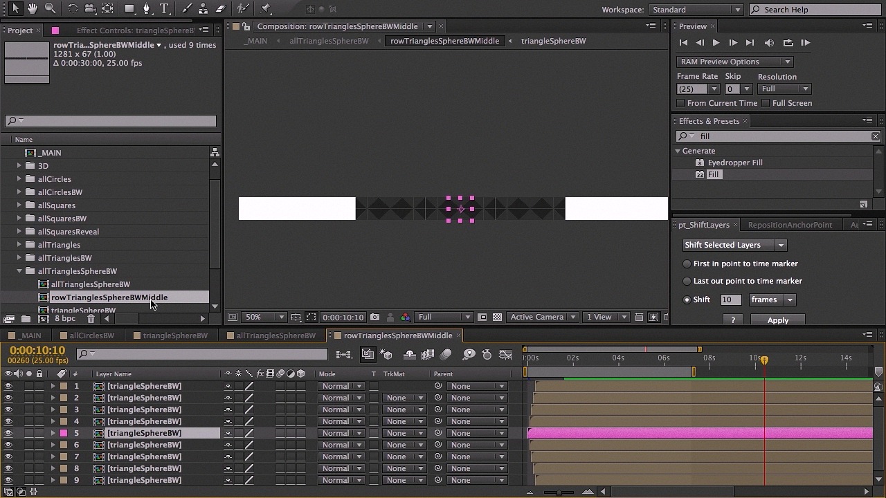This screenshot has width=886, height=498.
Task: Jump to first frame in Preview panel
Action: point(683,43)
